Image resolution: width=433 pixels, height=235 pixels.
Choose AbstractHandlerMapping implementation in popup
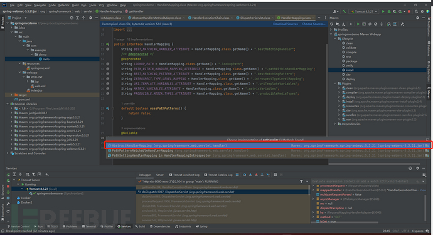(x=269, y=145)
